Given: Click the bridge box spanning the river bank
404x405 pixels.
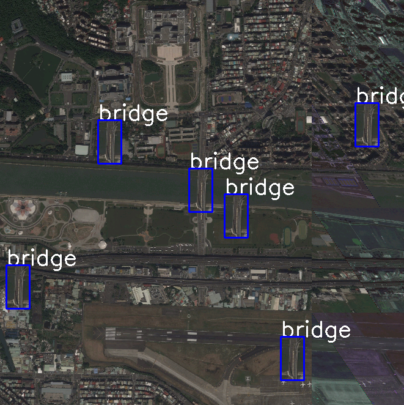Looking at the screenshot, I should point(200,190).
